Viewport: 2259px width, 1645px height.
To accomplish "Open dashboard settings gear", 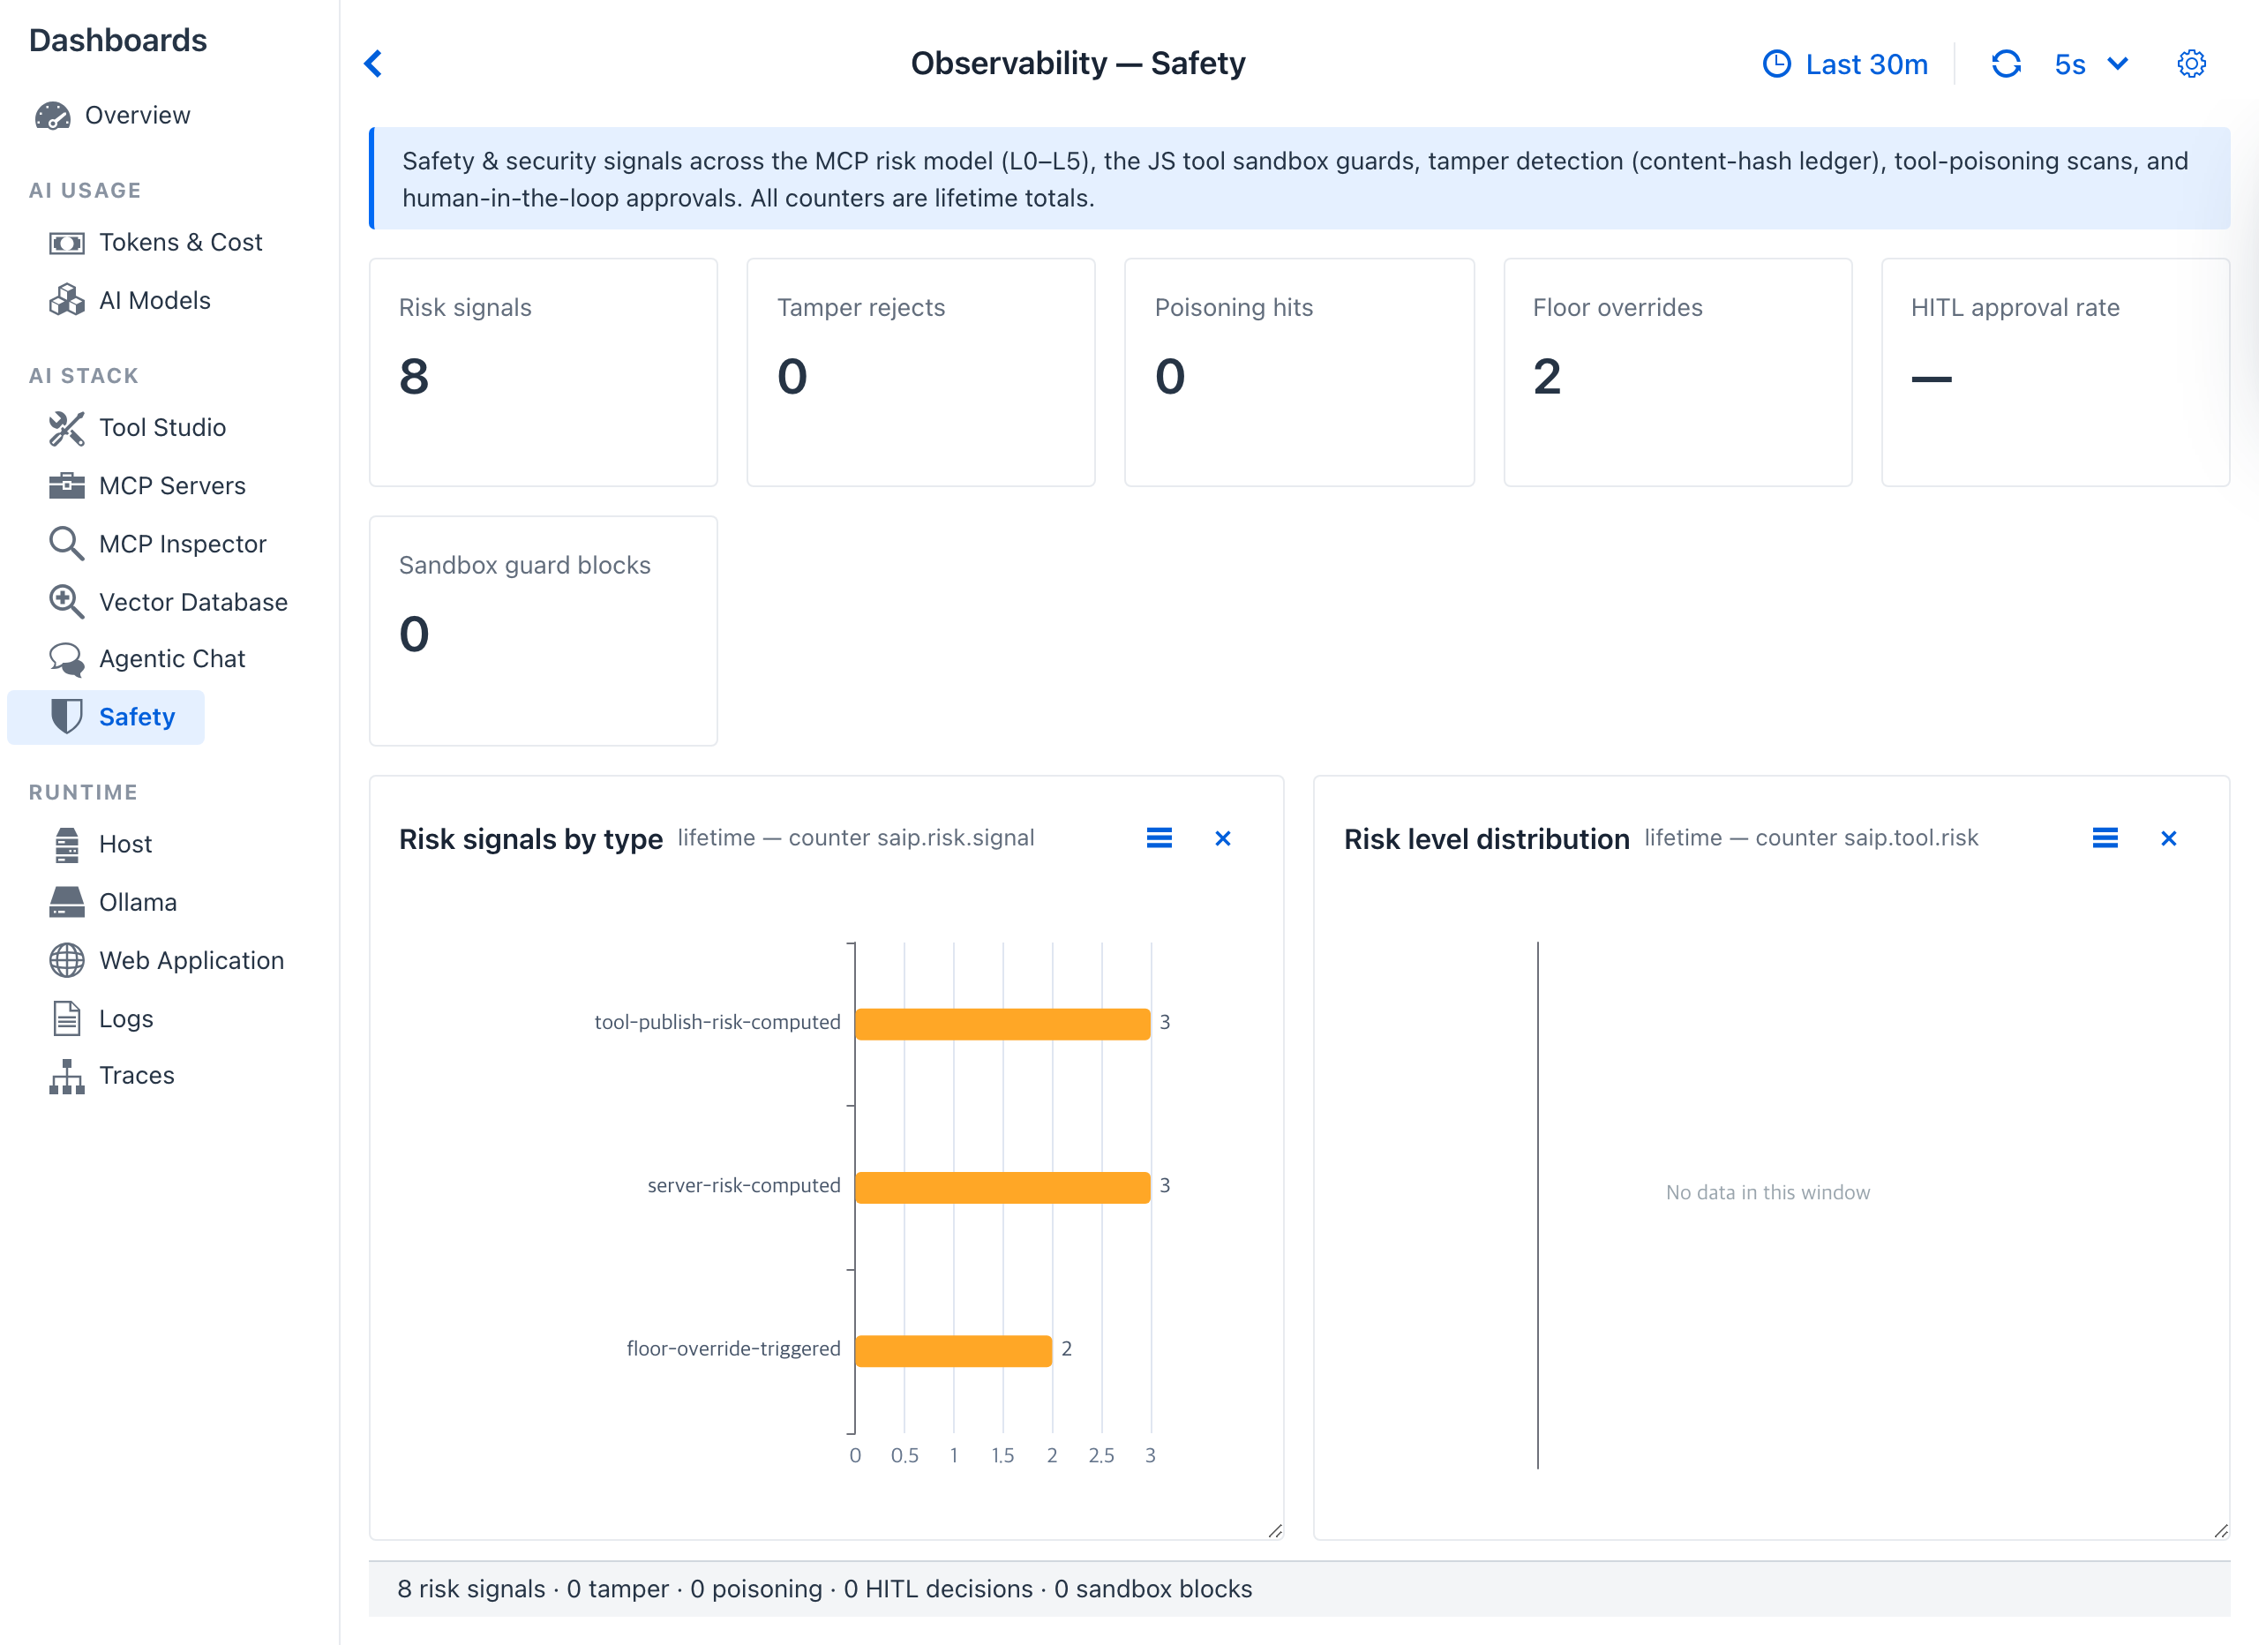I will click(2191, 64).
